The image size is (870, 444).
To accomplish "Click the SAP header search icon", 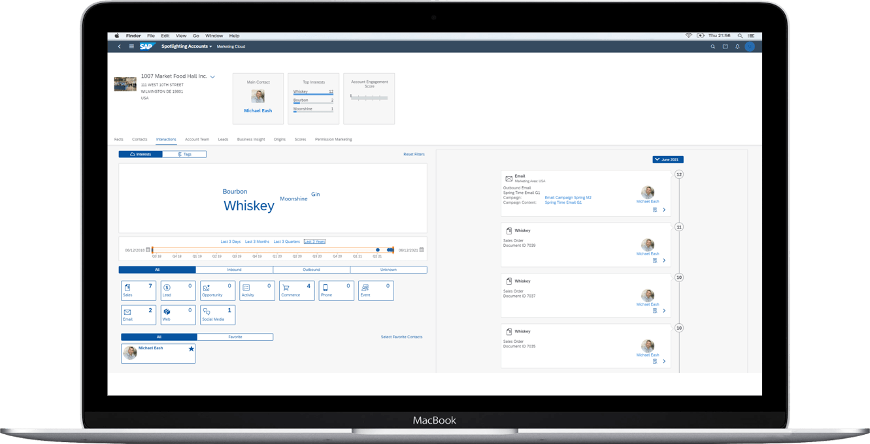I will [712, 46].
